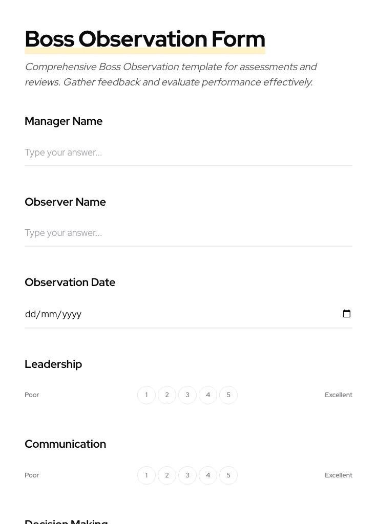Image resolution: width=377 pixels, height=524 pixels.
Task: Click the Observer Name answer field
Action: pyautogui.click(x=188, y=233)
